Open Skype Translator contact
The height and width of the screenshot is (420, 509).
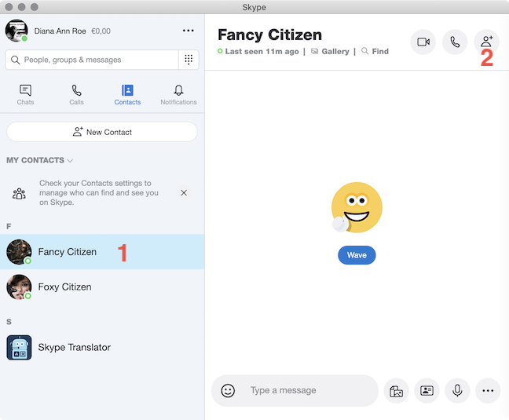pyautogui.click(x=102, y=347)
